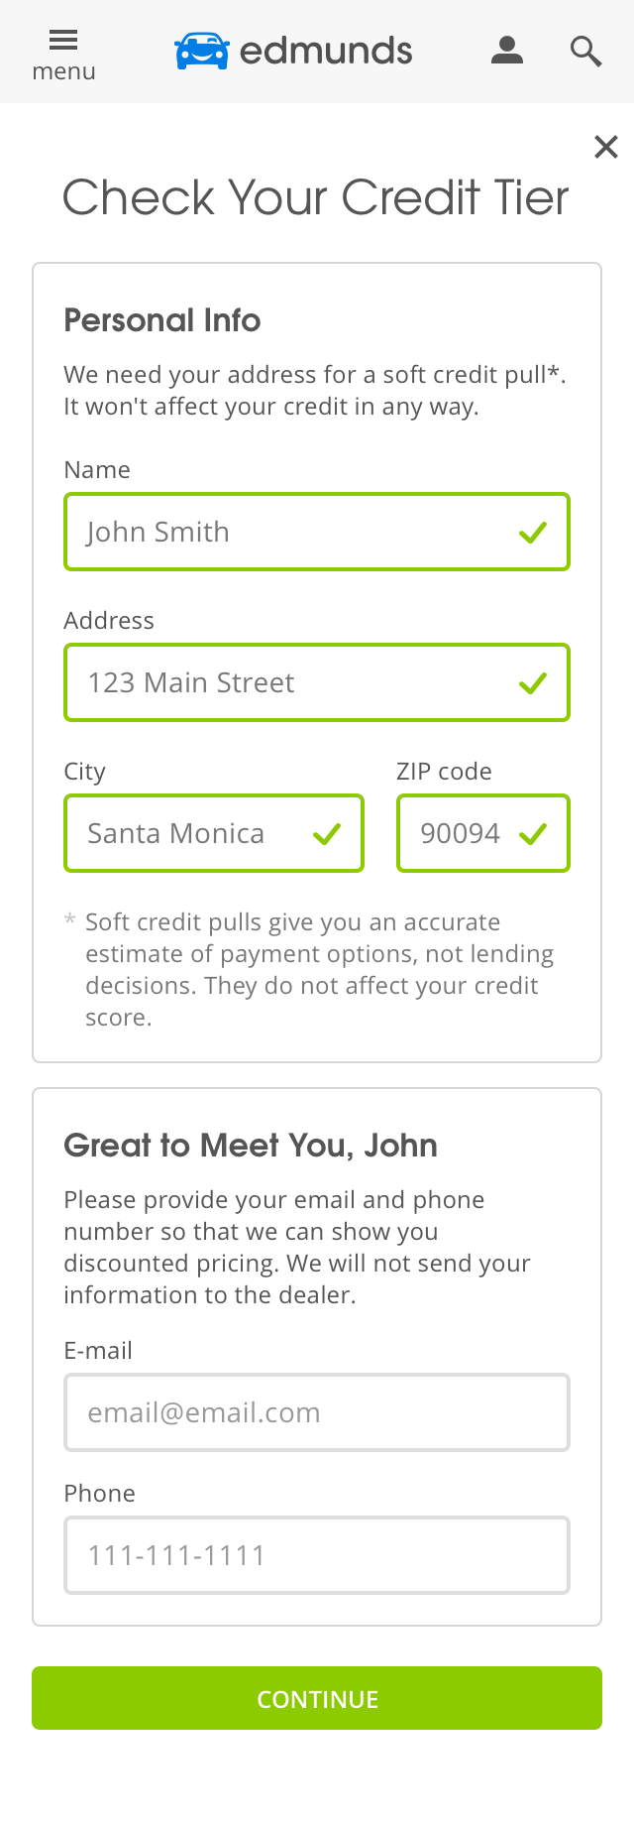
Task: Click the soft credit pull footnote text
Action: tap(317, 969)
